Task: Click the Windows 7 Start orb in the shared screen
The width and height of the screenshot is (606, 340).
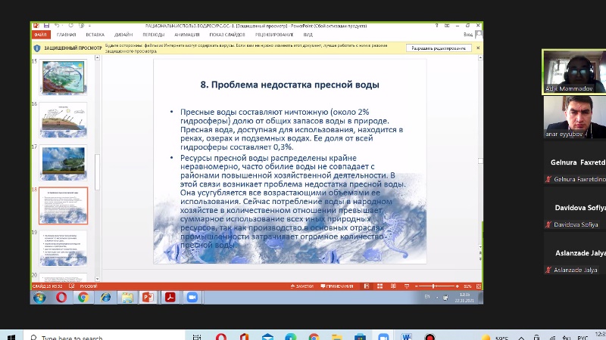Action: point(40,298)
